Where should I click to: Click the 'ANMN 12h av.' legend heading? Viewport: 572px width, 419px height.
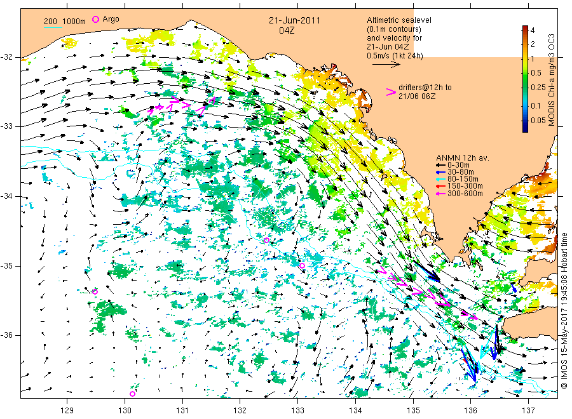[x=463, y=158]
